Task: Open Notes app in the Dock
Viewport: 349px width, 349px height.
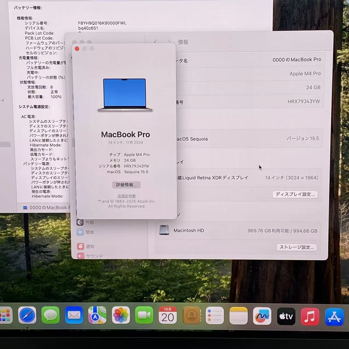Action: [x=239, y=316]
